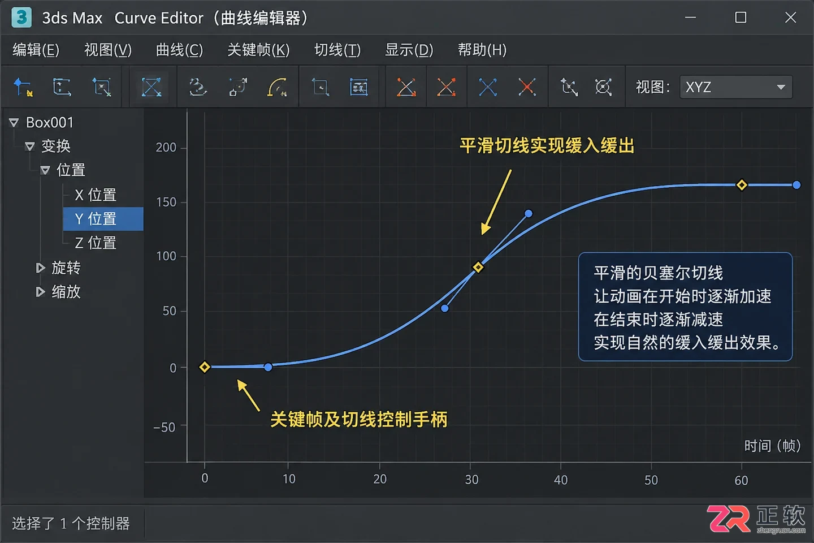The height and width of the screenshot is (543, 814).
Task: Click the value axis label −50
Action: pos(164,427)
